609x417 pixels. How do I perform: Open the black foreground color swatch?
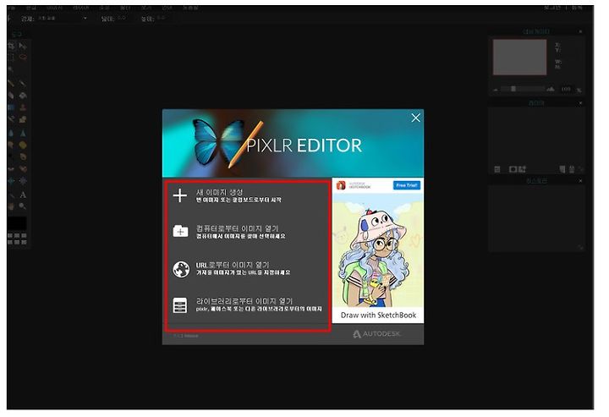click(x=17, y=223)
